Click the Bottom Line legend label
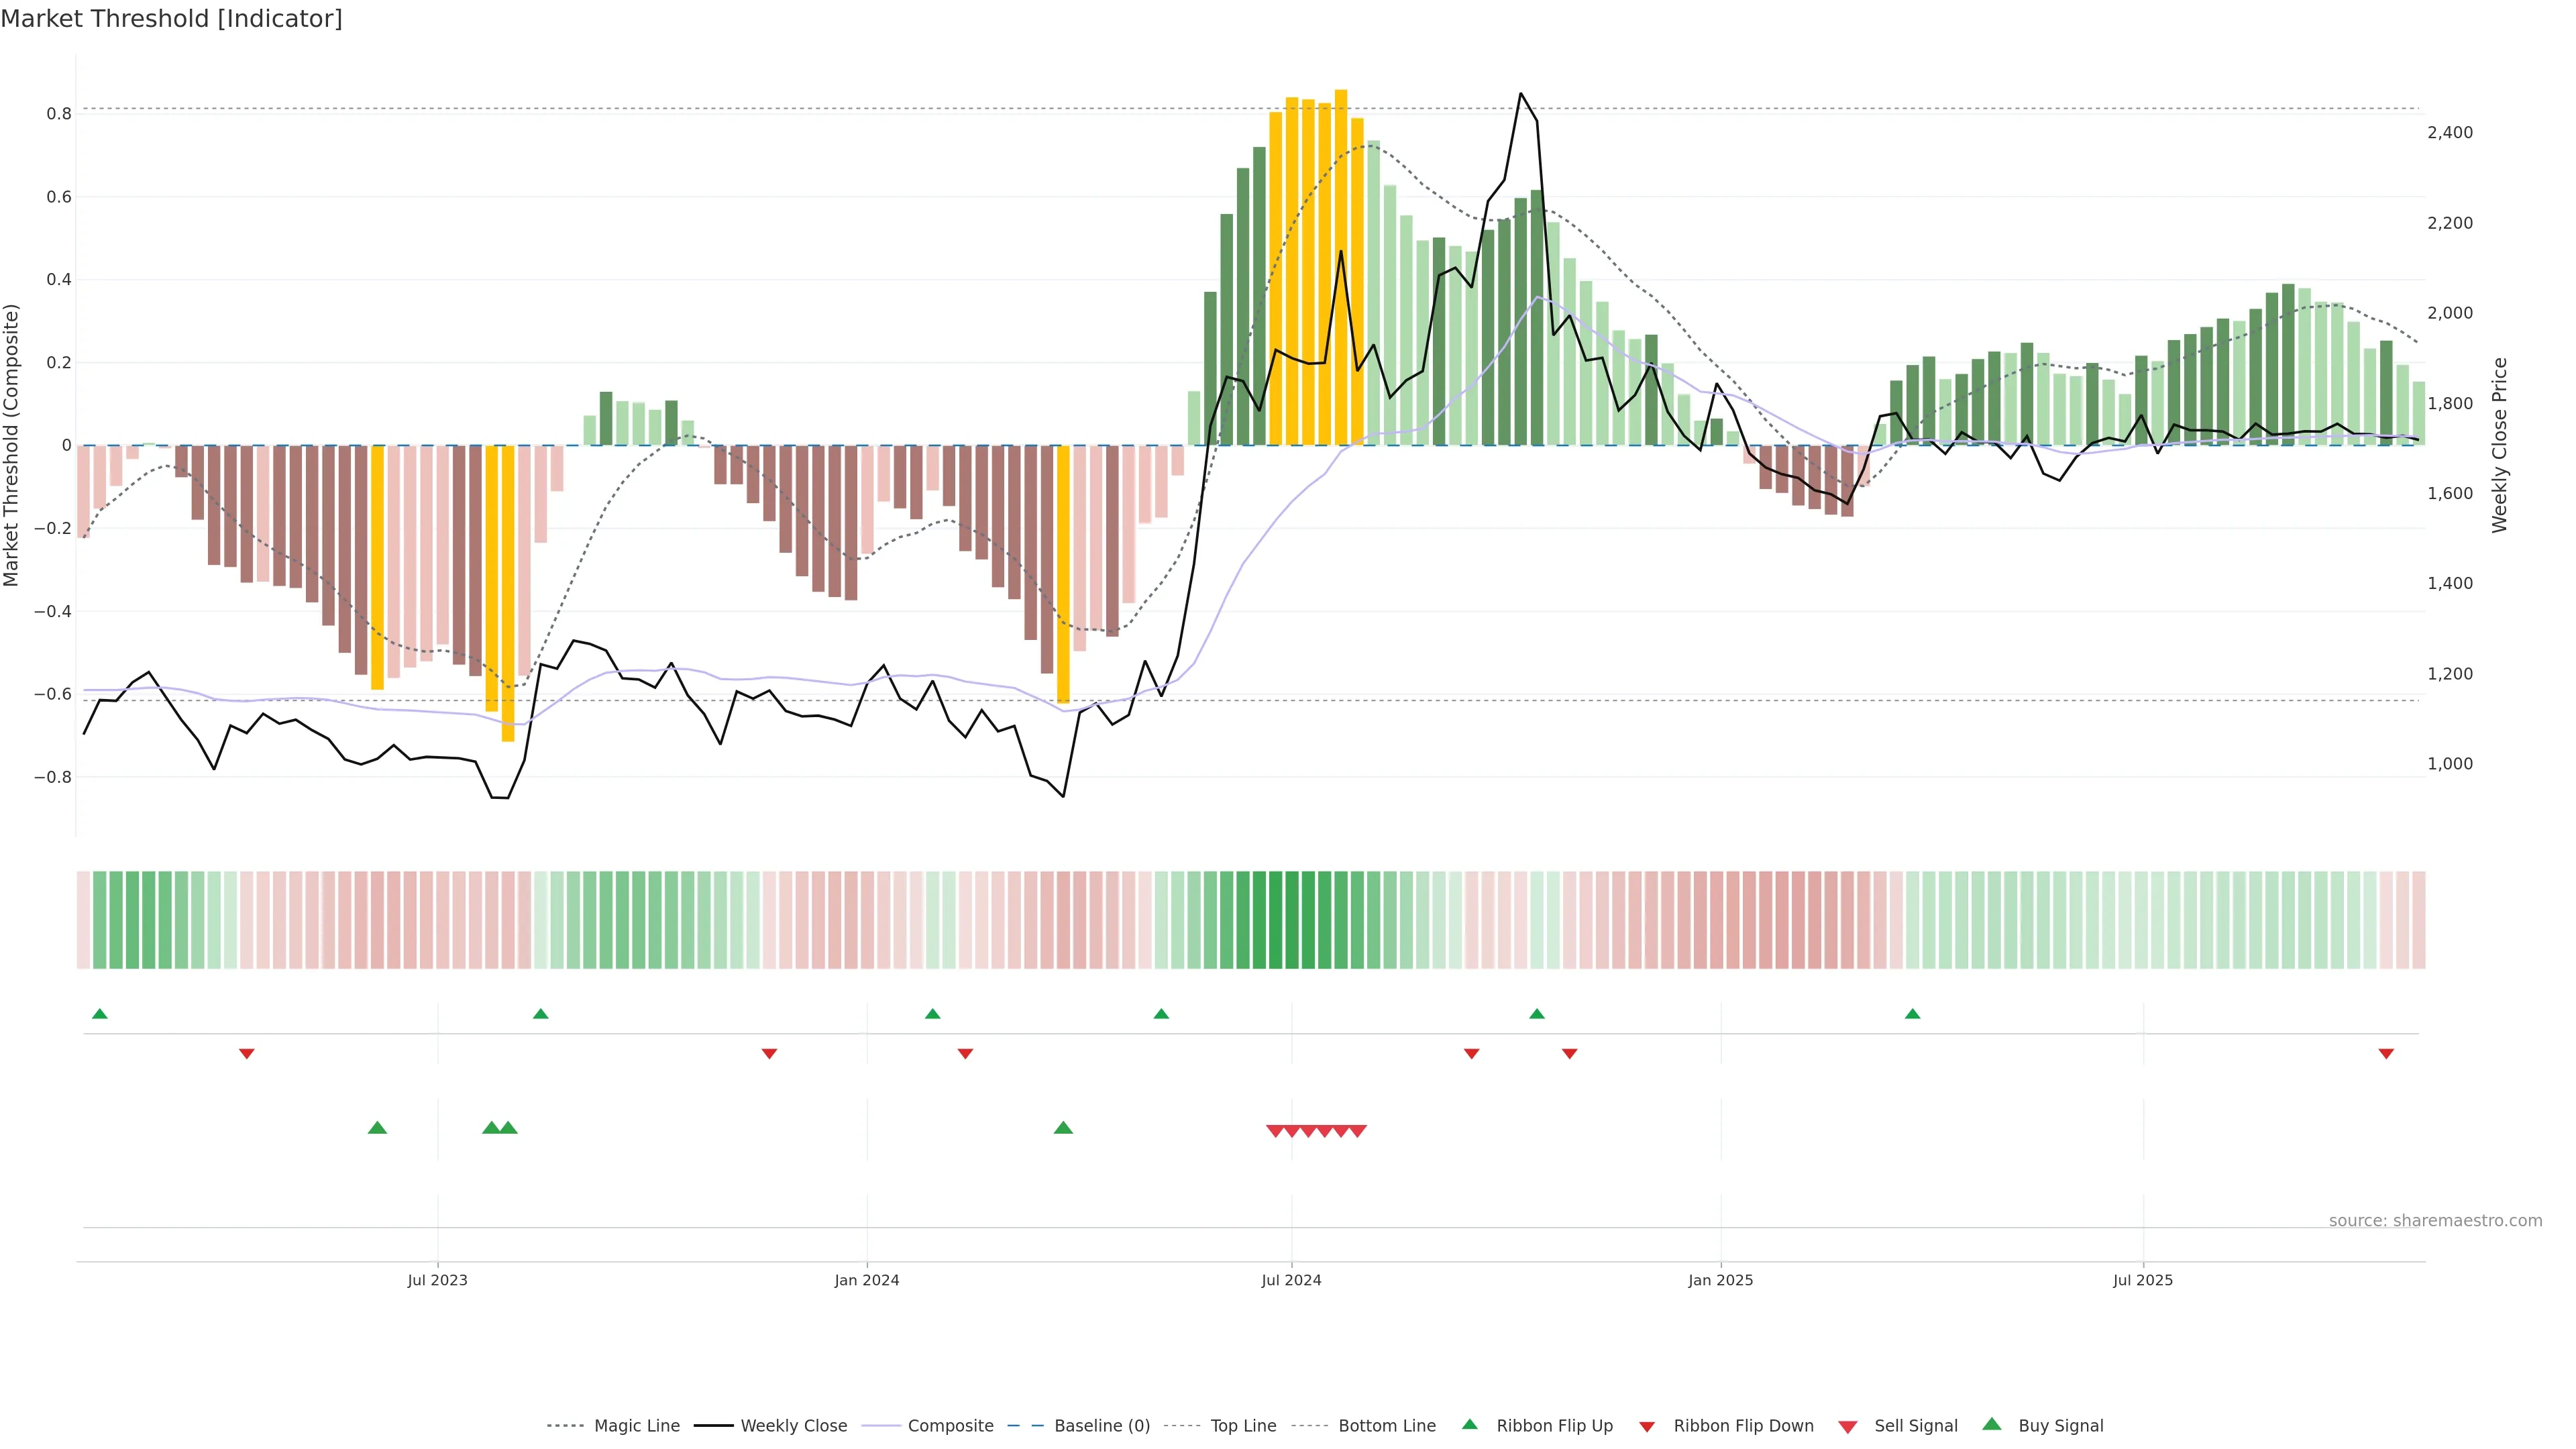 tap(1386, 1426)
